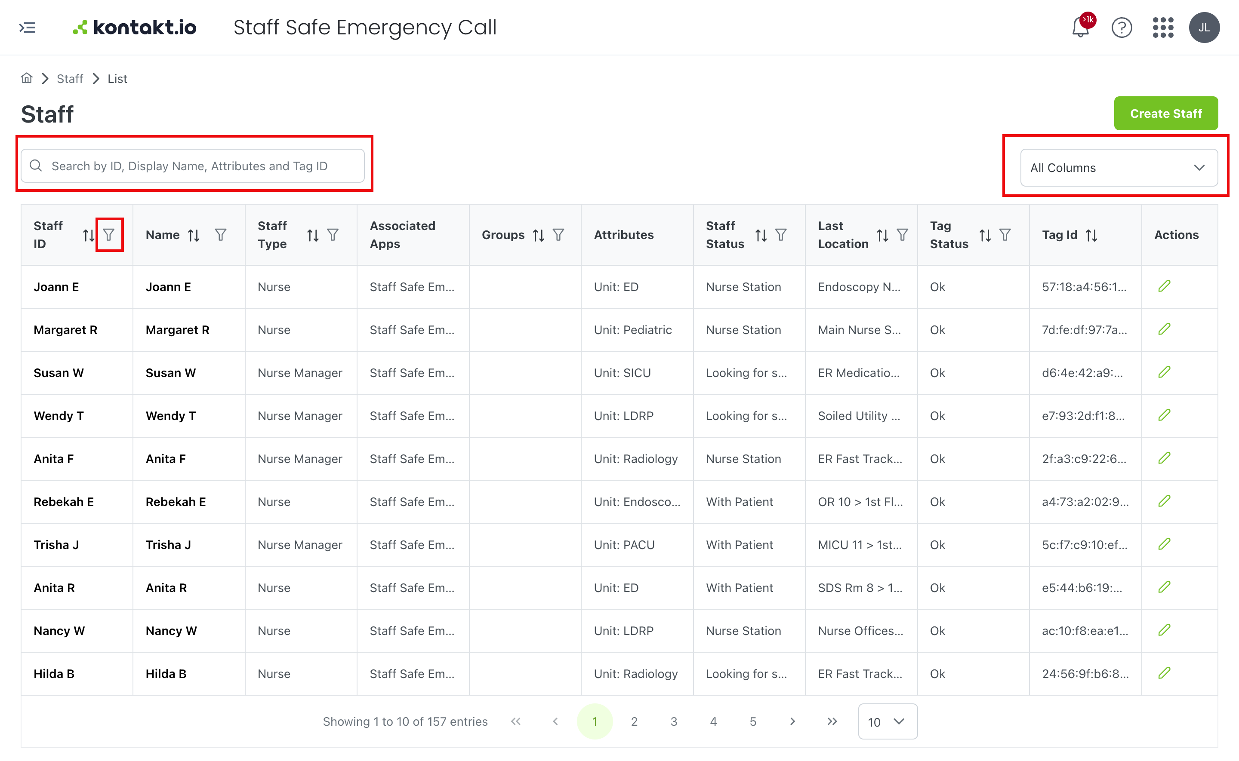Filter the Groups column
Viewport: 1239px width, 761px height.
click(x=558, y=235)
